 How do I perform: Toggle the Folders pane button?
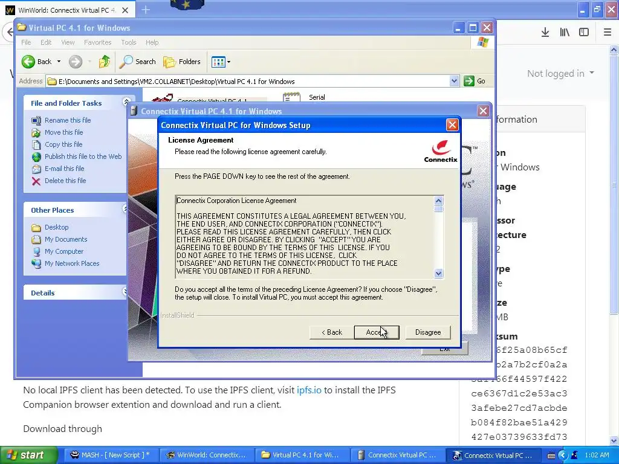pyautogui.click(x=182, y=62)
